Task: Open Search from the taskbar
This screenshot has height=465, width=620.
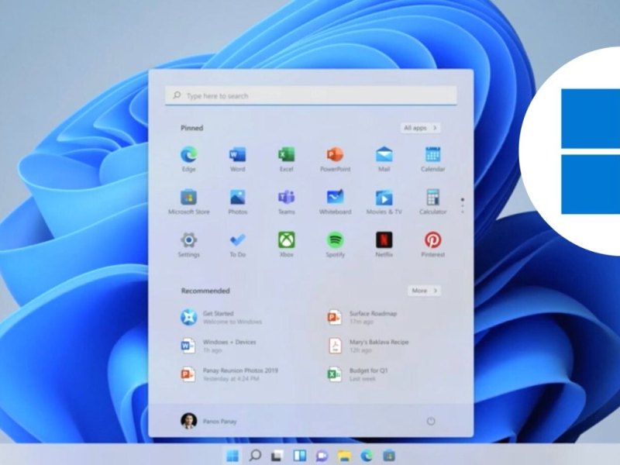Action: click(255, 456)
